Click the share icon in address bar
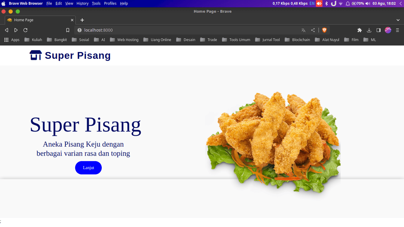 click(313, 30)
